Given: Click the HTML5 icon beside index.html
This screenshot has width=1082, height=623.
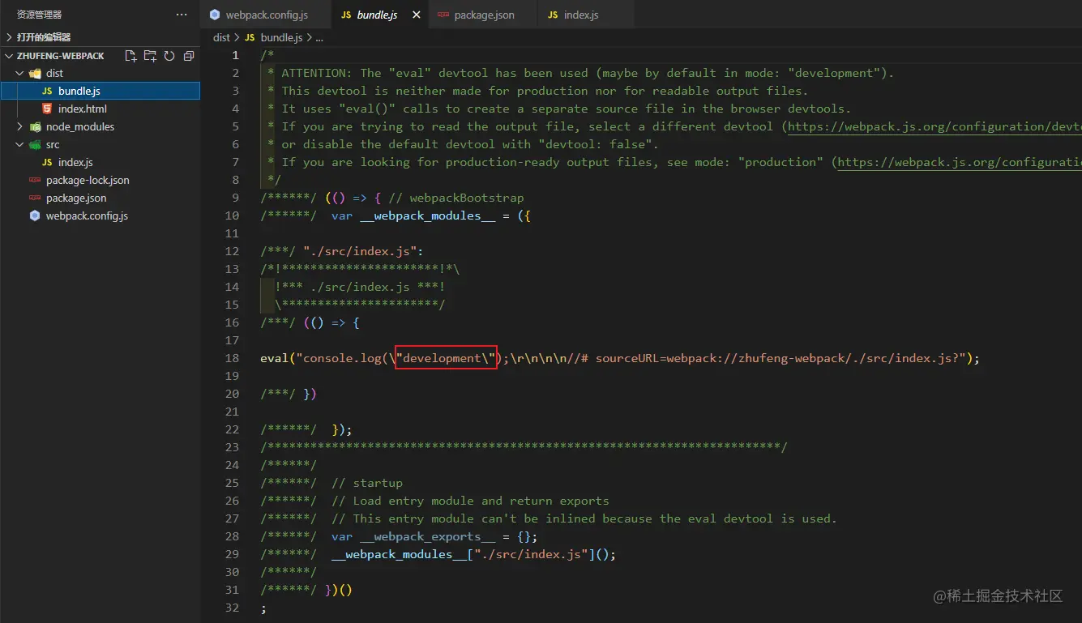Looking at the screenshot, I should click(47, 109).
